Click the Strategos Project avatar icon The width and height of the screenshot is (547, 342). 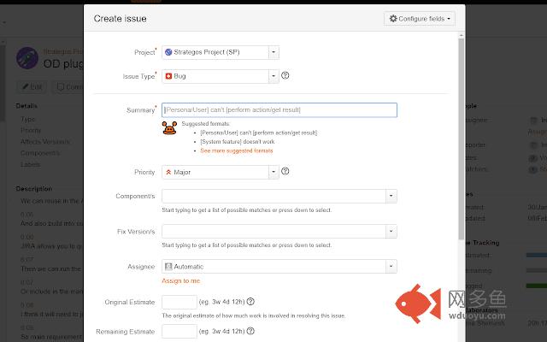point(168,52)
